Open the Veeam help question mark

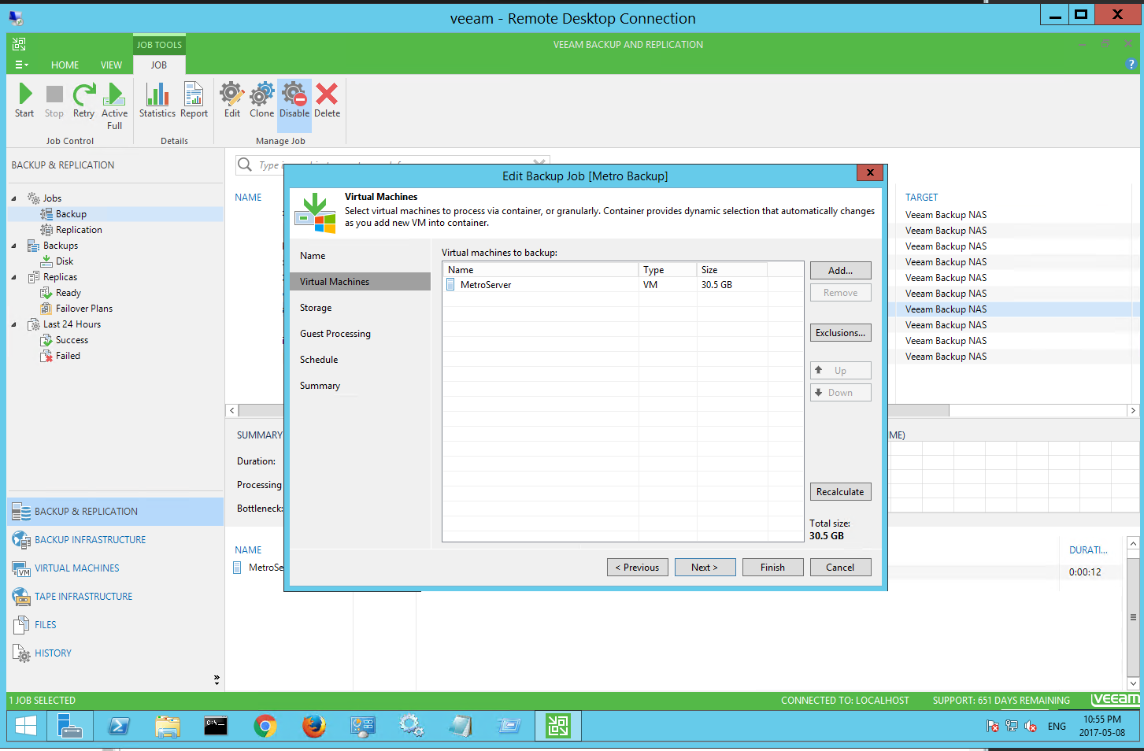[1131, 64]
